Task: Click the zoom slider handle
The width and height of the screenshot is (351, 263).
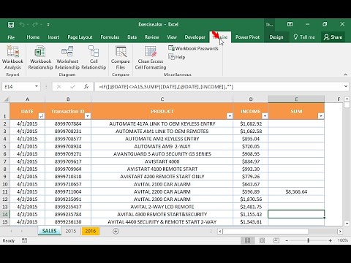Action: tap(309, 240)
